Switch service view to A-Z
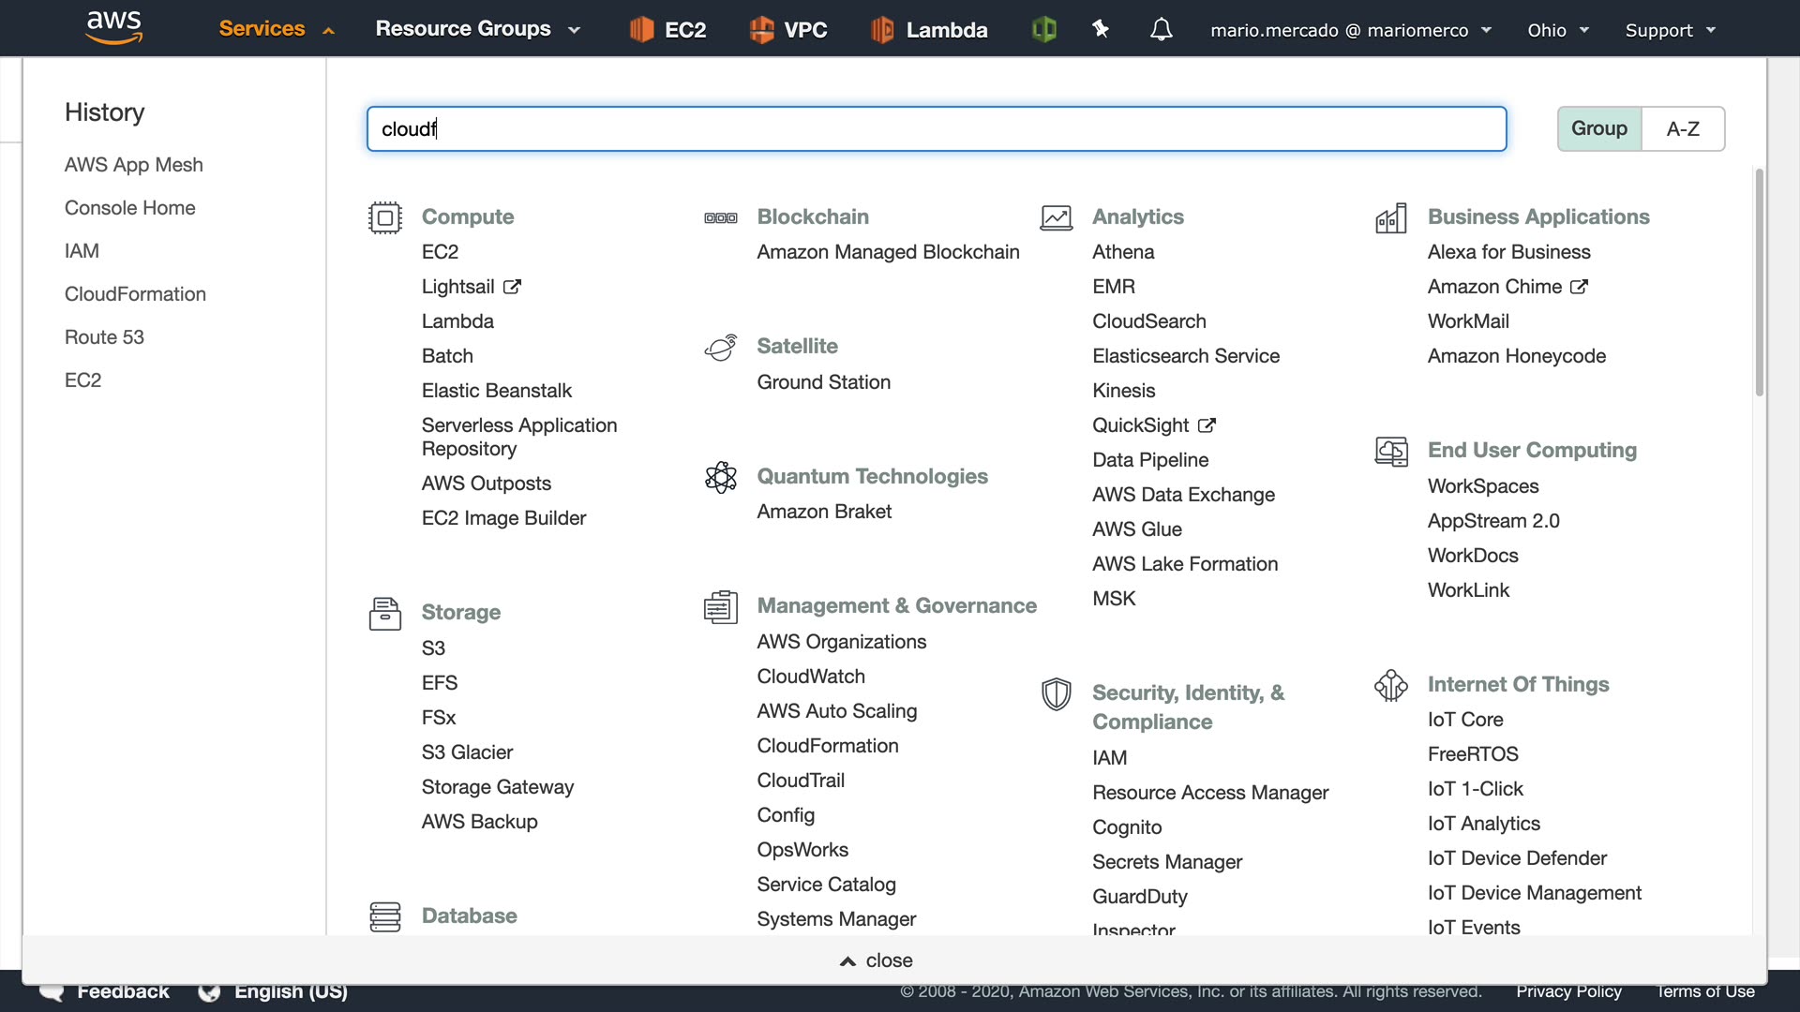 [x=1682, y=128]
